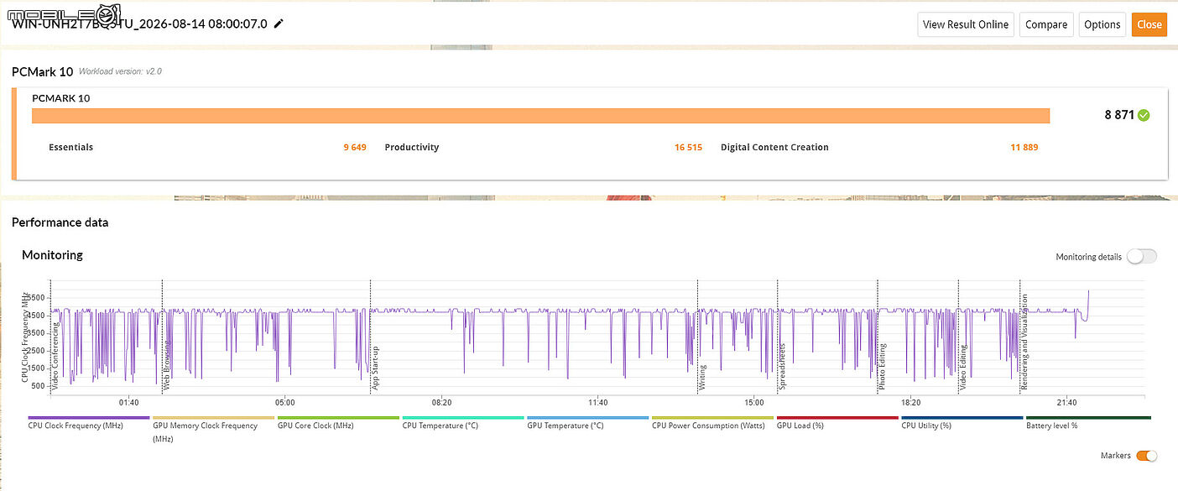Viewport: 1178px width, 491px height.
Task: Click CPU Power Consumption legend label
Action: [x=707, y=426]
